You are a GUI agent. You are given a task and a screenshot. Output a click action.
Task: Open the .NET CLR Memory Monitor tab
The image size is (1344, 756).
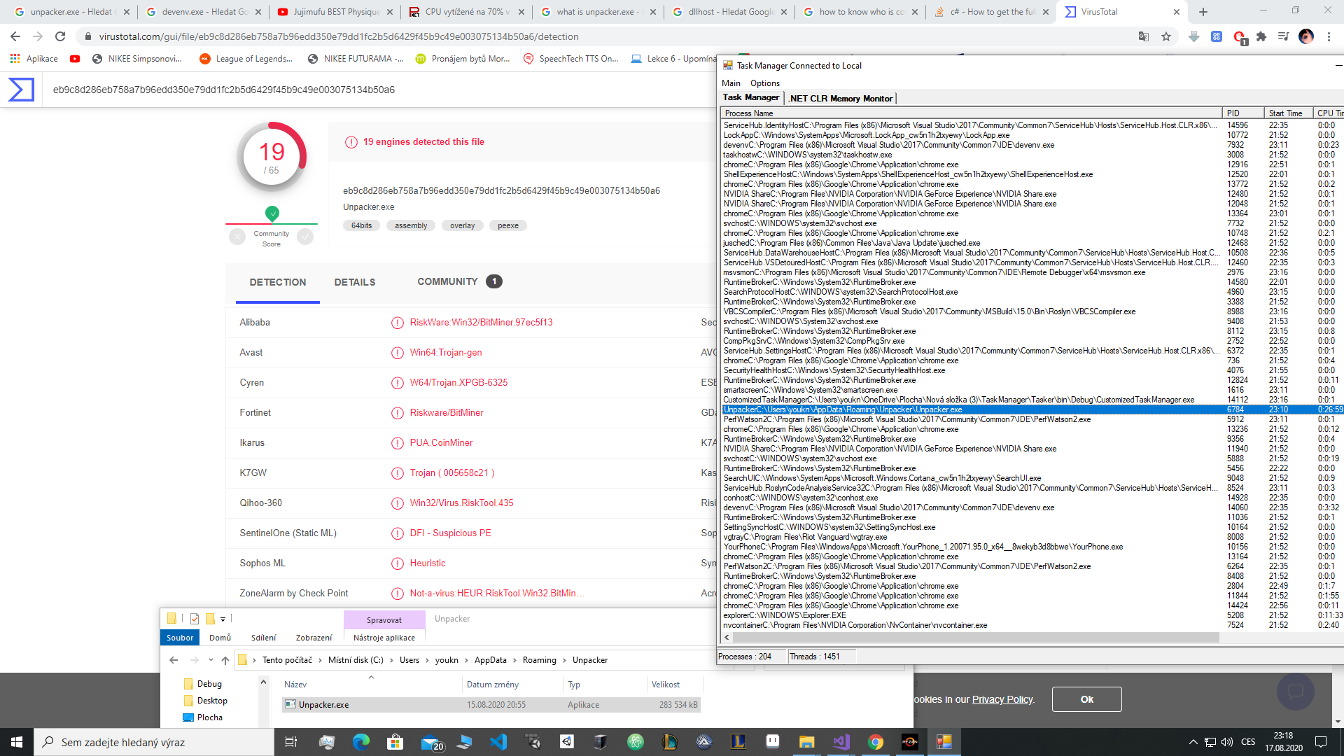click(841, 99)
